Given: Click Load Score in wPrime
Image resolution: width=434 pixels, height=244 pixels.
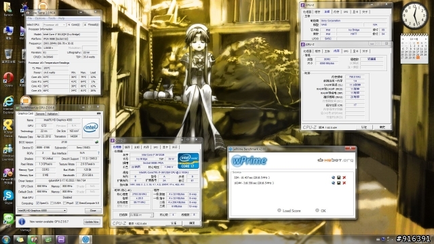Looking at the screenshot, I should [x=290, y=211].
